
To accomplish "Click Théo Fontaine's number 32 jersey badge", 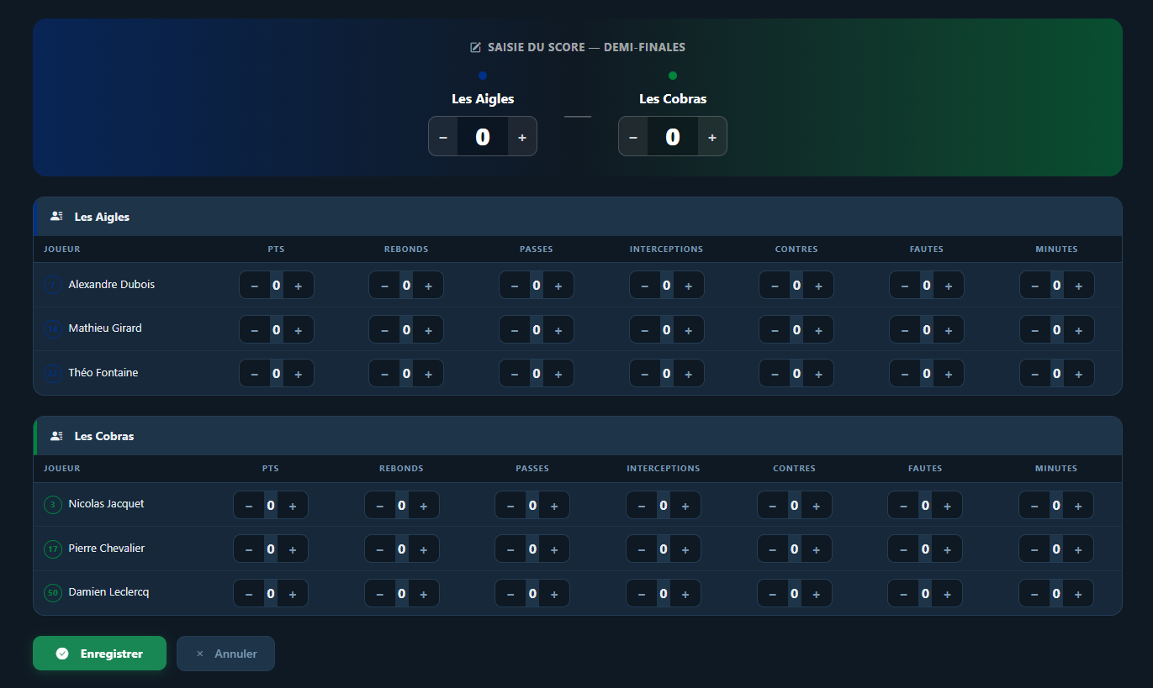I will [x=53, y=373].
